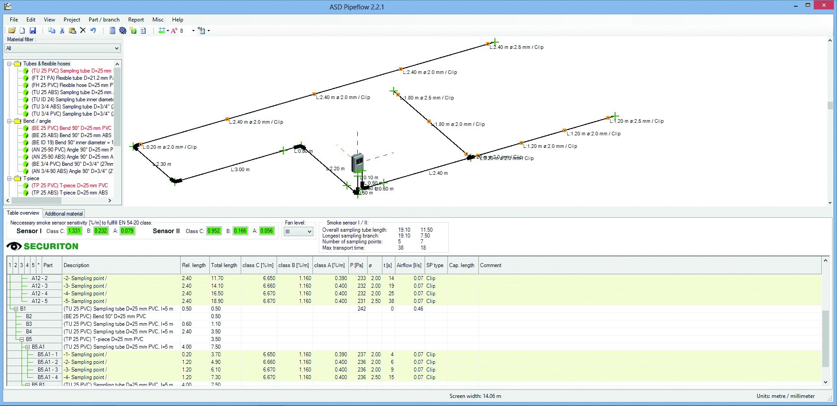837x406 pixels.
Task: Open the File menu
Action: pyautogui.click(x=14, y=20)
